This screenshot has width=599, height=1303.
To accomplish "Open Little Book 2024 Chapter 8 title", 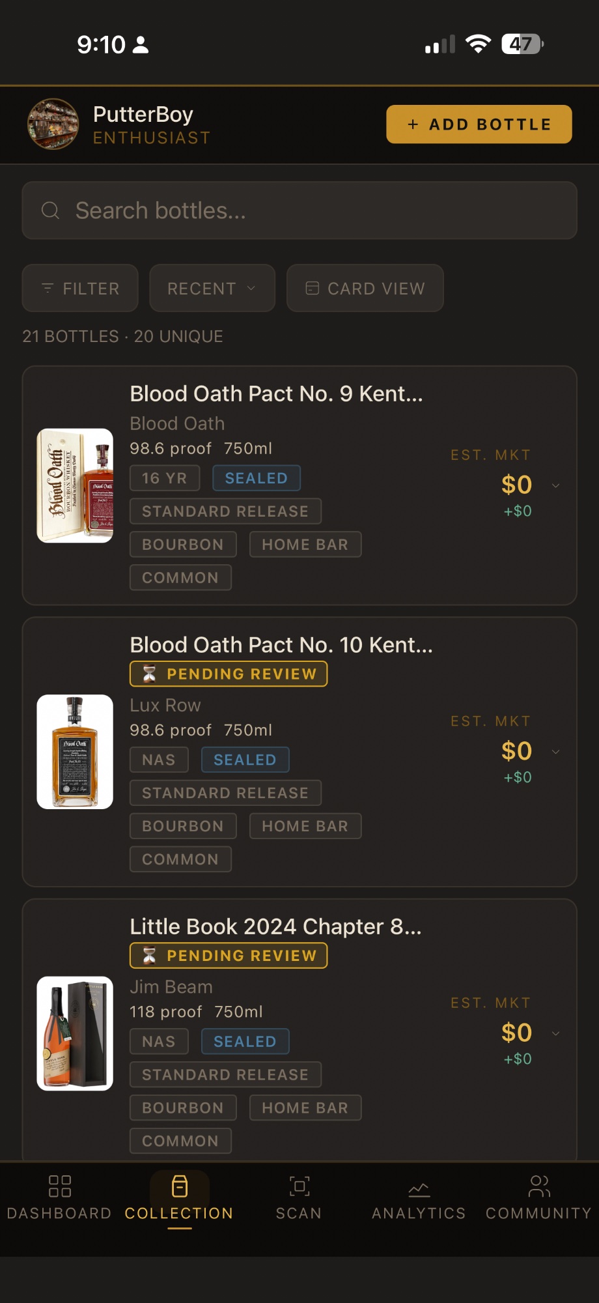I will [276, 926].
